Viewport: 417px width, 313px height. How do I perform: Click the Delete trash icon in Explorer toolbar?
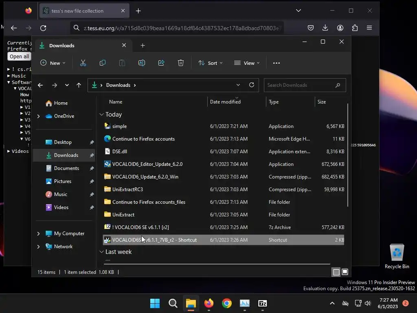click(180, 63)
